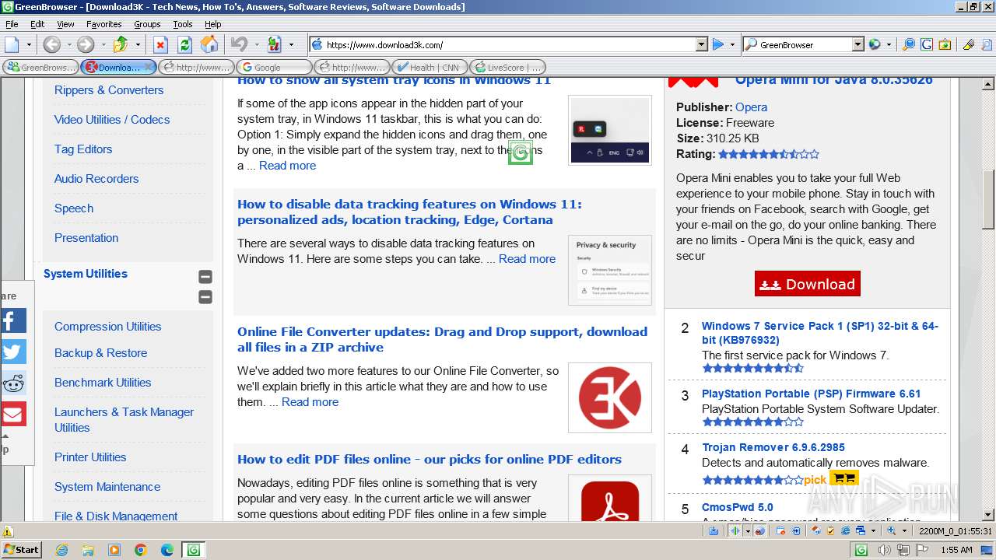996x560 pixels.
Task: Click the status bar home page icon
Action: (x=815, y=531)
